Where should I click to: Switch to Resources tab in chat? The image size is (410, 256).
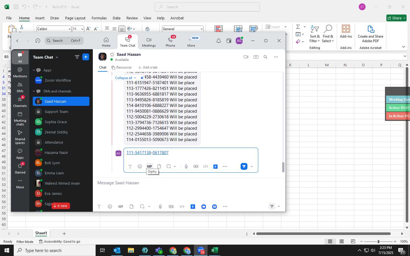(122, 67)
